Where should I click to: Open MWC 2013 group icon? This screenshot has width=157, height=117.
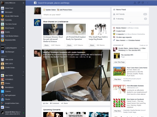2,63
